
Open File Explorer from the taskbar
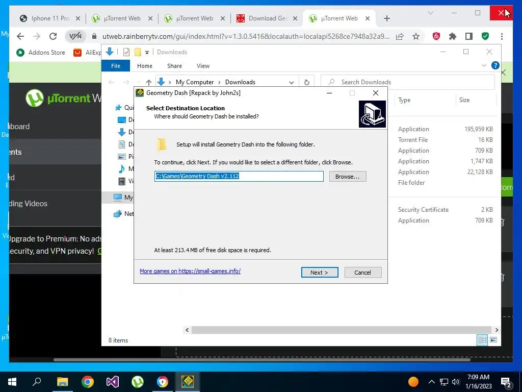[62, 382]
